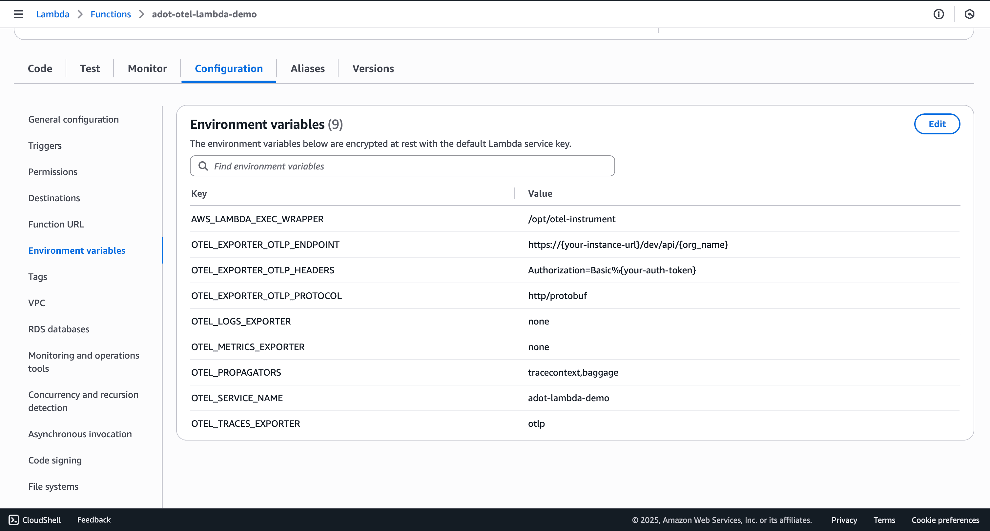Open the Lambda breadcrumb link
Screen dimensions: 990x531
tap(52, 14)
